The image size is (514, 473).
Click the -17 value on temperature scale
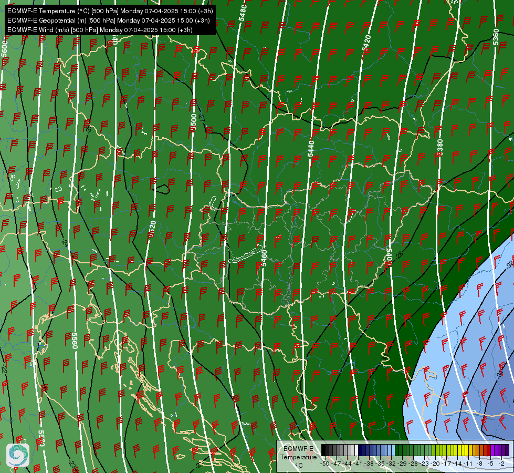pyautogui.click(x=446, y=464)
